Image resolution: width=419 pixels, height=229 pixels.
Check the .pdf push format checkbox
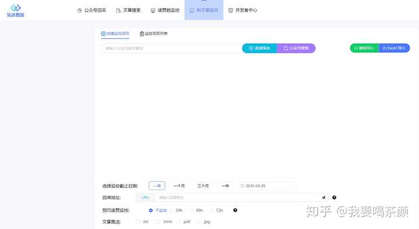point(178,221)
